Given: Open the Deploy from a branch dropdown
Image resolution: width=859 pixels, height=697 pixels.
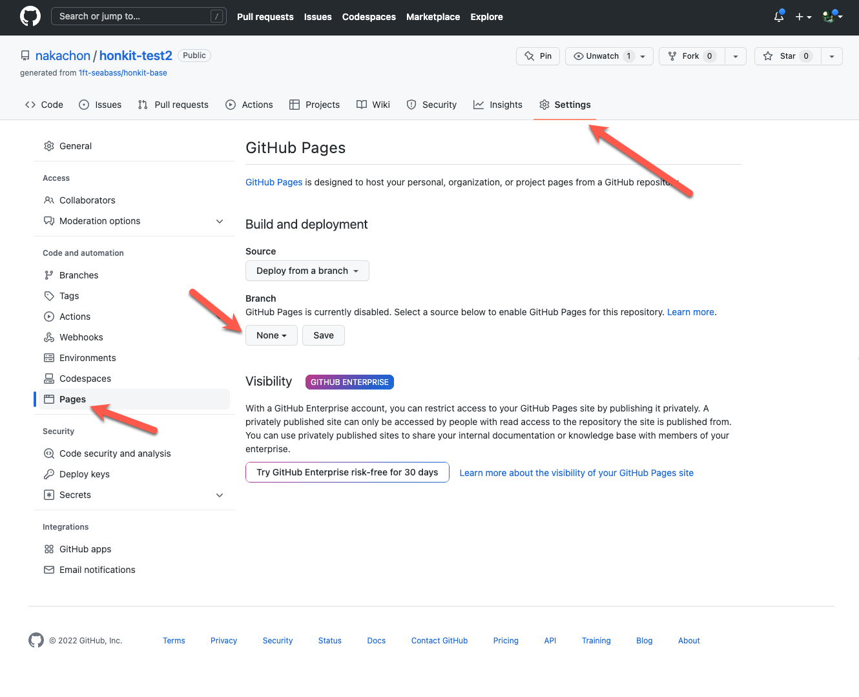Looking at the screenshot, I should (307, 271).
